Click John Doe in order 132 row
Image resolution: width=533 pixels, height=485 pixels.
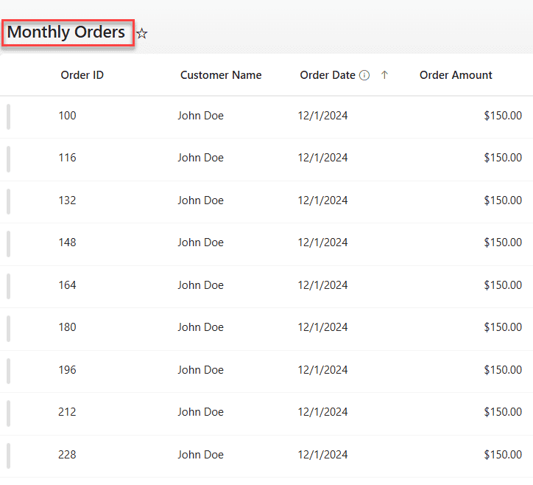[x=200, y=200]
